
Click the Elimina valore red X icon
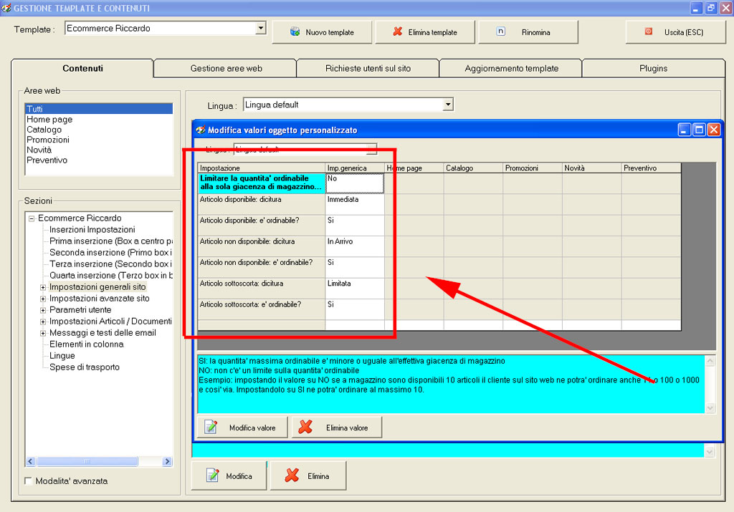(x=305, y=427)
